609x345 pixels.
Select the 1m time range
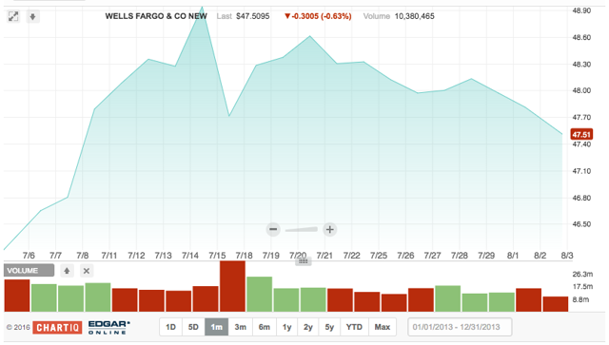coord(217,327)
